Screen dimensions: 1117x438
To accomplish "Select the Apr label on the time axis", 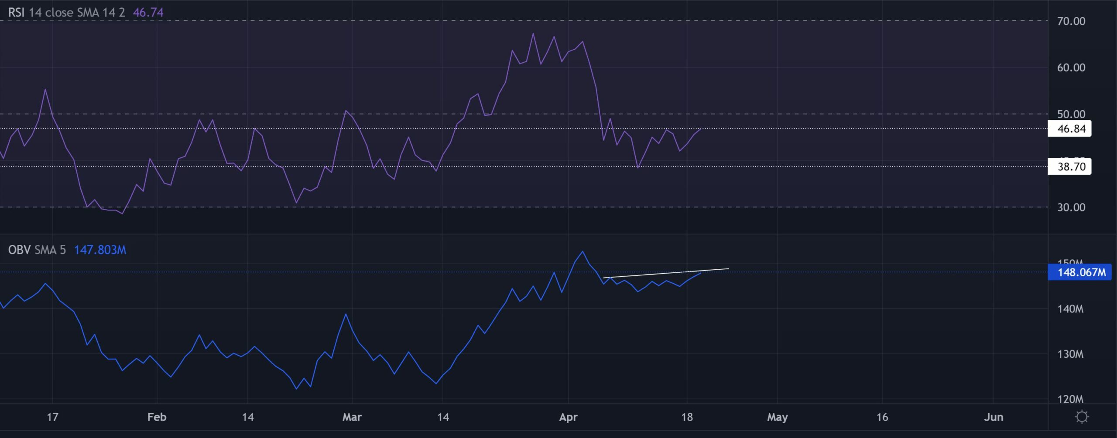I will pos(568,417).
